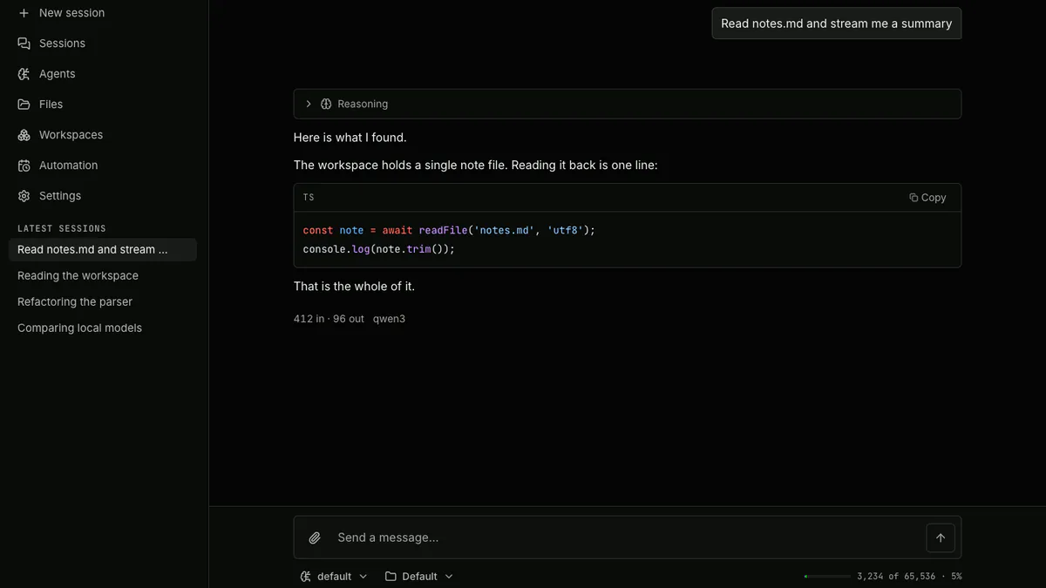1046x588 pixels.
Task: Click the 'Here is what I found.' line
Action: point(350,138)
